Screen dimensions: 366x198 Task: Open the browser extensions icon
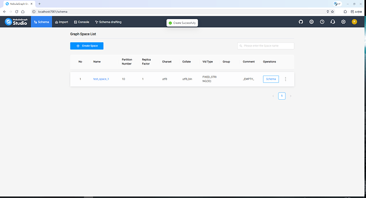pos(345,12)
